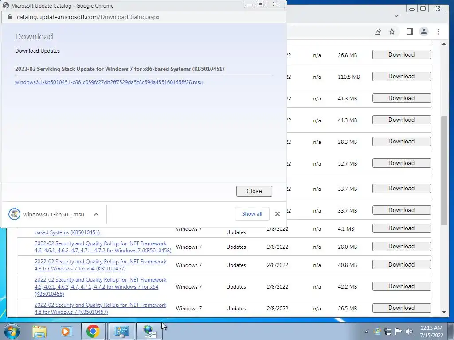
Task: Open the control panel taskbar icon
Action: tap(121, 331)
